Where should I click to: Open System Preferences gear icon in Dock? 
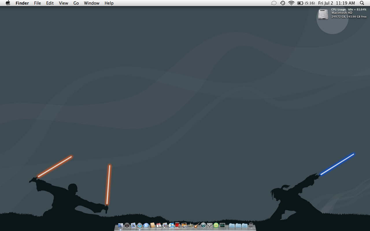coord(210,225)
